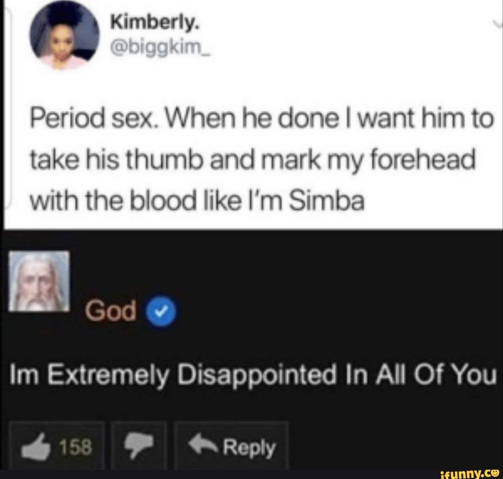The image size is (503, 479).
Task: Click the tweet line ending with "Simba"
Action: coord(197,202)
